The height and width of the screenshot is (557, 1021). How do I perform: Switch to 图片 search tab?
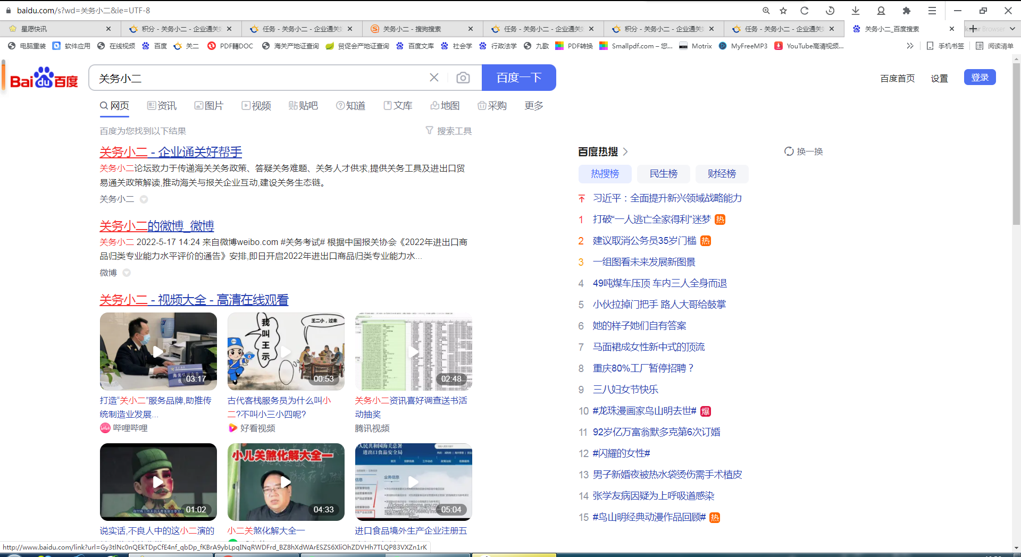point(208,106)
